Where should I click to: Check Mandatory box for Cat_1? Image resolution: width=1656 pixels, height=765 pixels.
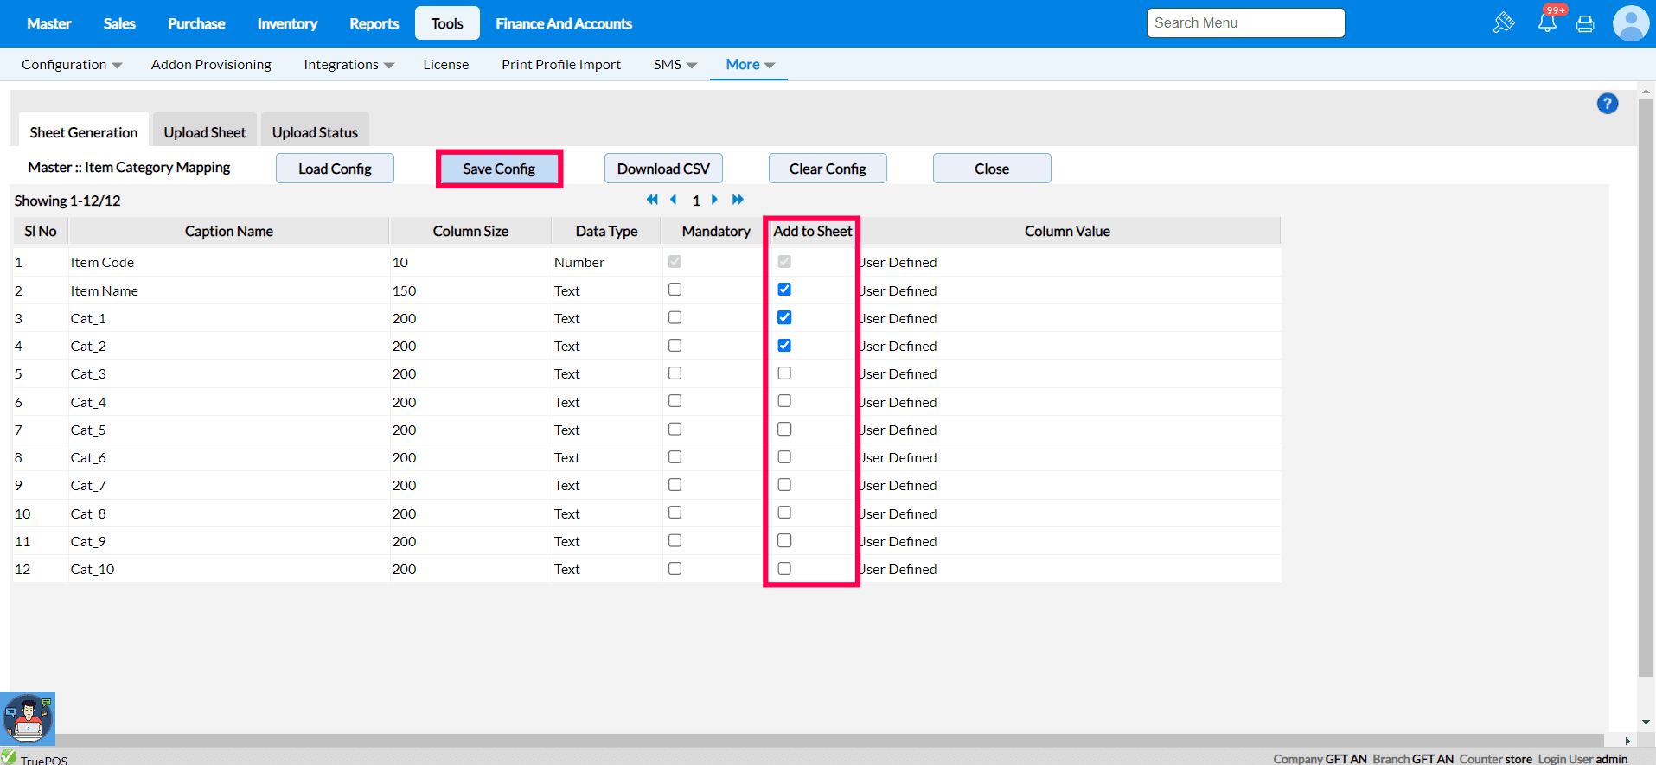(x=675, y=318)
